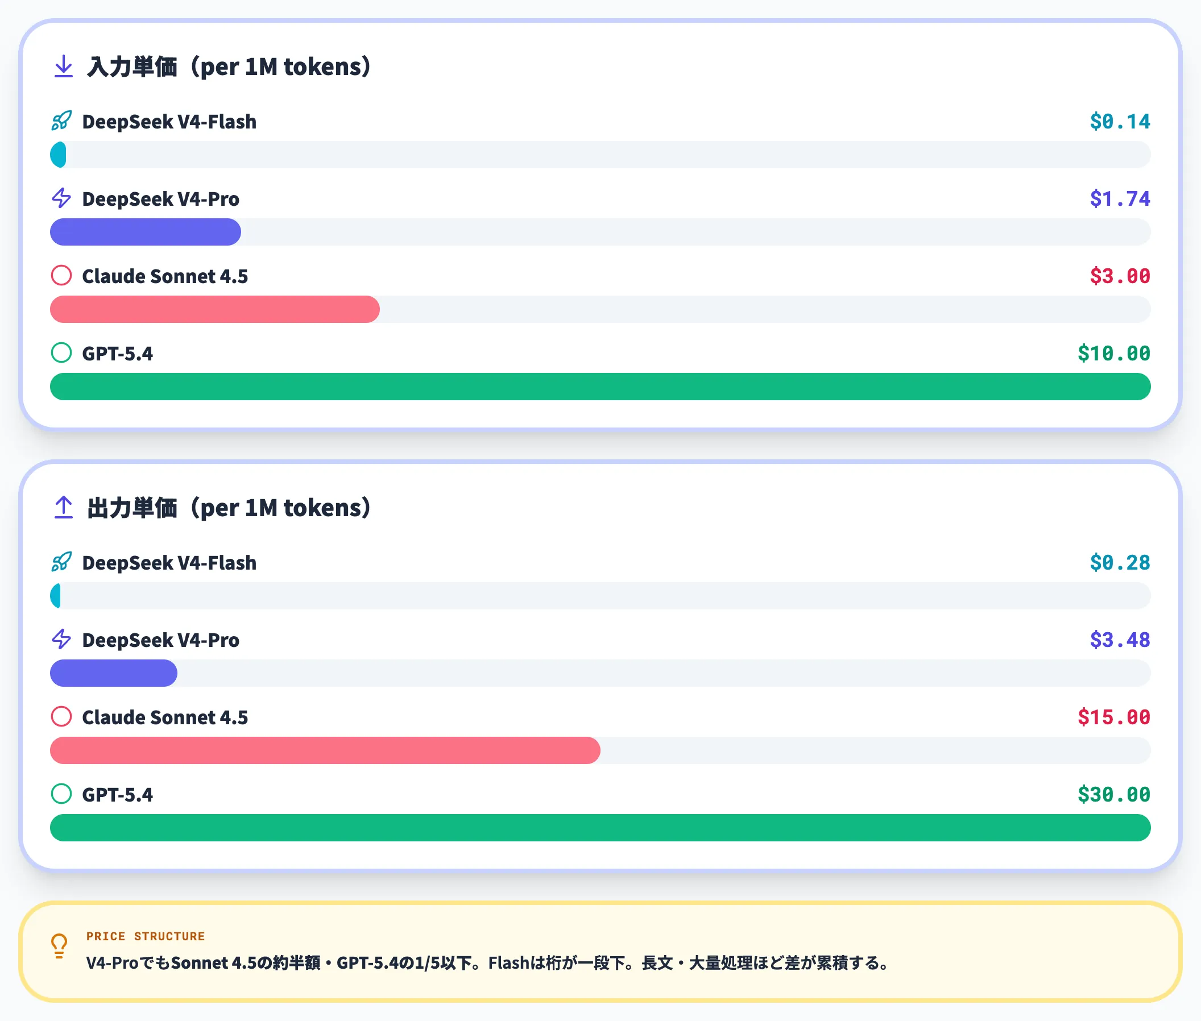Viewport: 1201px width, 1021px height.
Task: Click the download arrow icon in the input price header
Action: coord(63,66)
